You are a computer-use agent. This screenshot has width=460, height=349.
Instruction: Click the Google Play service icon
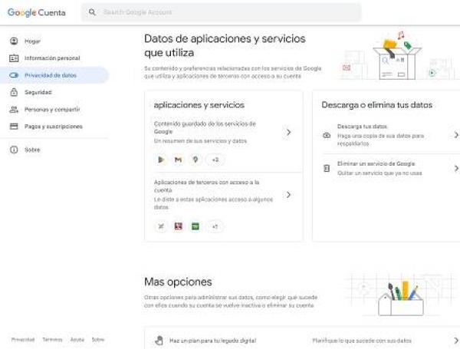point(161,160)
